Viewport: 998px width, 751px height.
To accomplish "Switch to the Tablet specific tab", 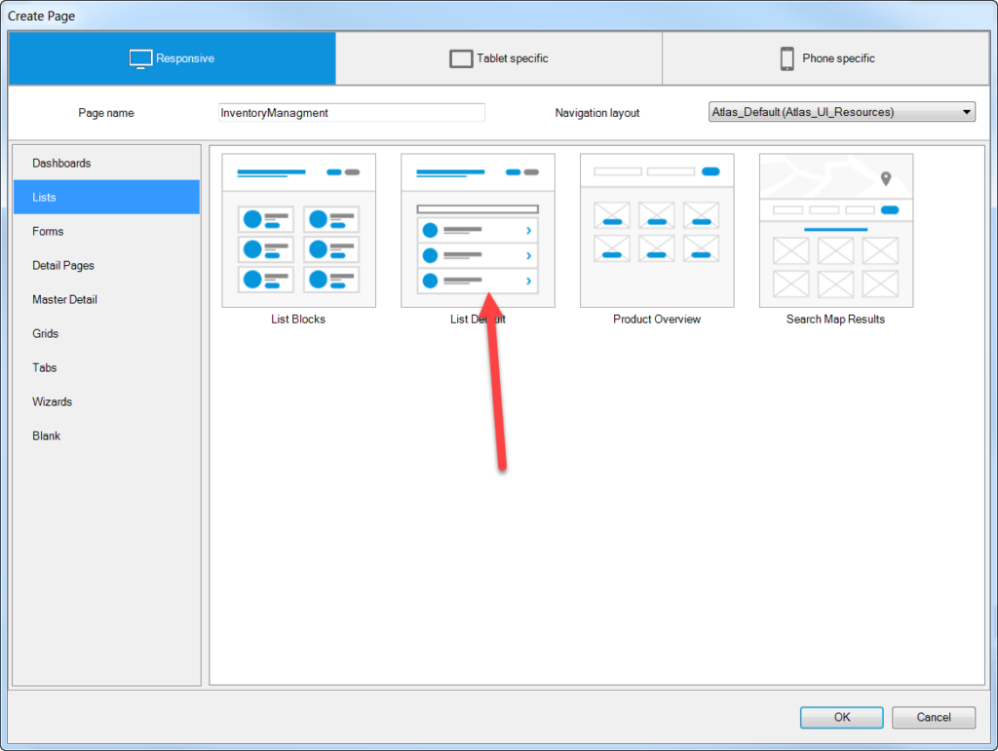I will tap(499, 58).
